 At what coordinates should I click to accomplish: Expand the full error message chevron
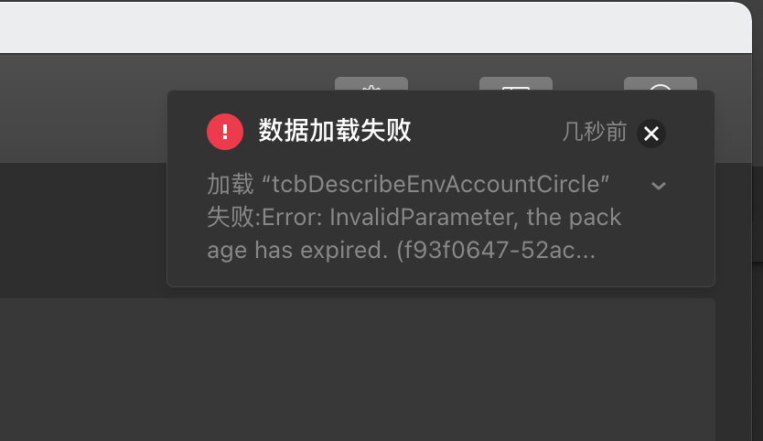click(659, 186)
